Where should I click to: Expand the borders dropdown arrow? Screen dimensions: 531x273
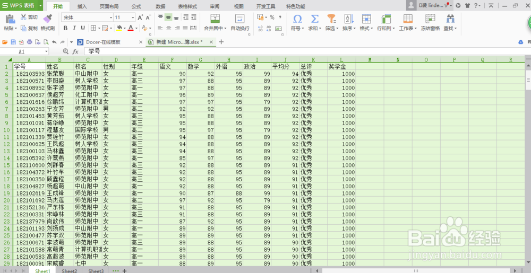tap(99, 29)
